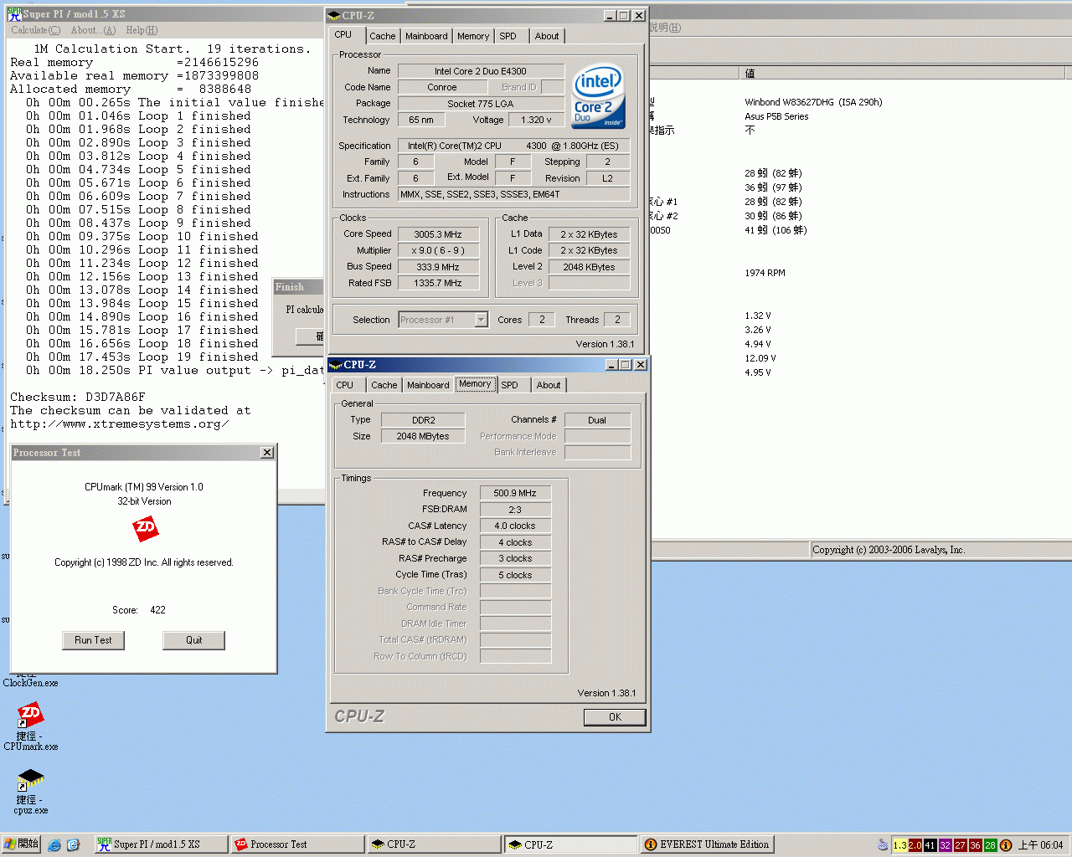The width and height of the screenshot is (1072, 857).
Task: Click the Lavalys copyright status text
Action: coord(889,550)
